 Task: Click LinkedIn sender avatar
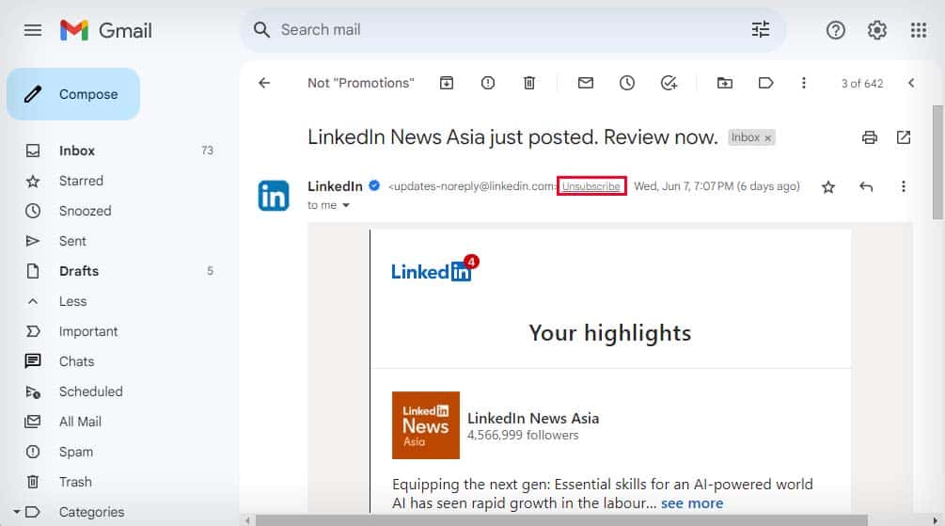click(x=274, y=196)
